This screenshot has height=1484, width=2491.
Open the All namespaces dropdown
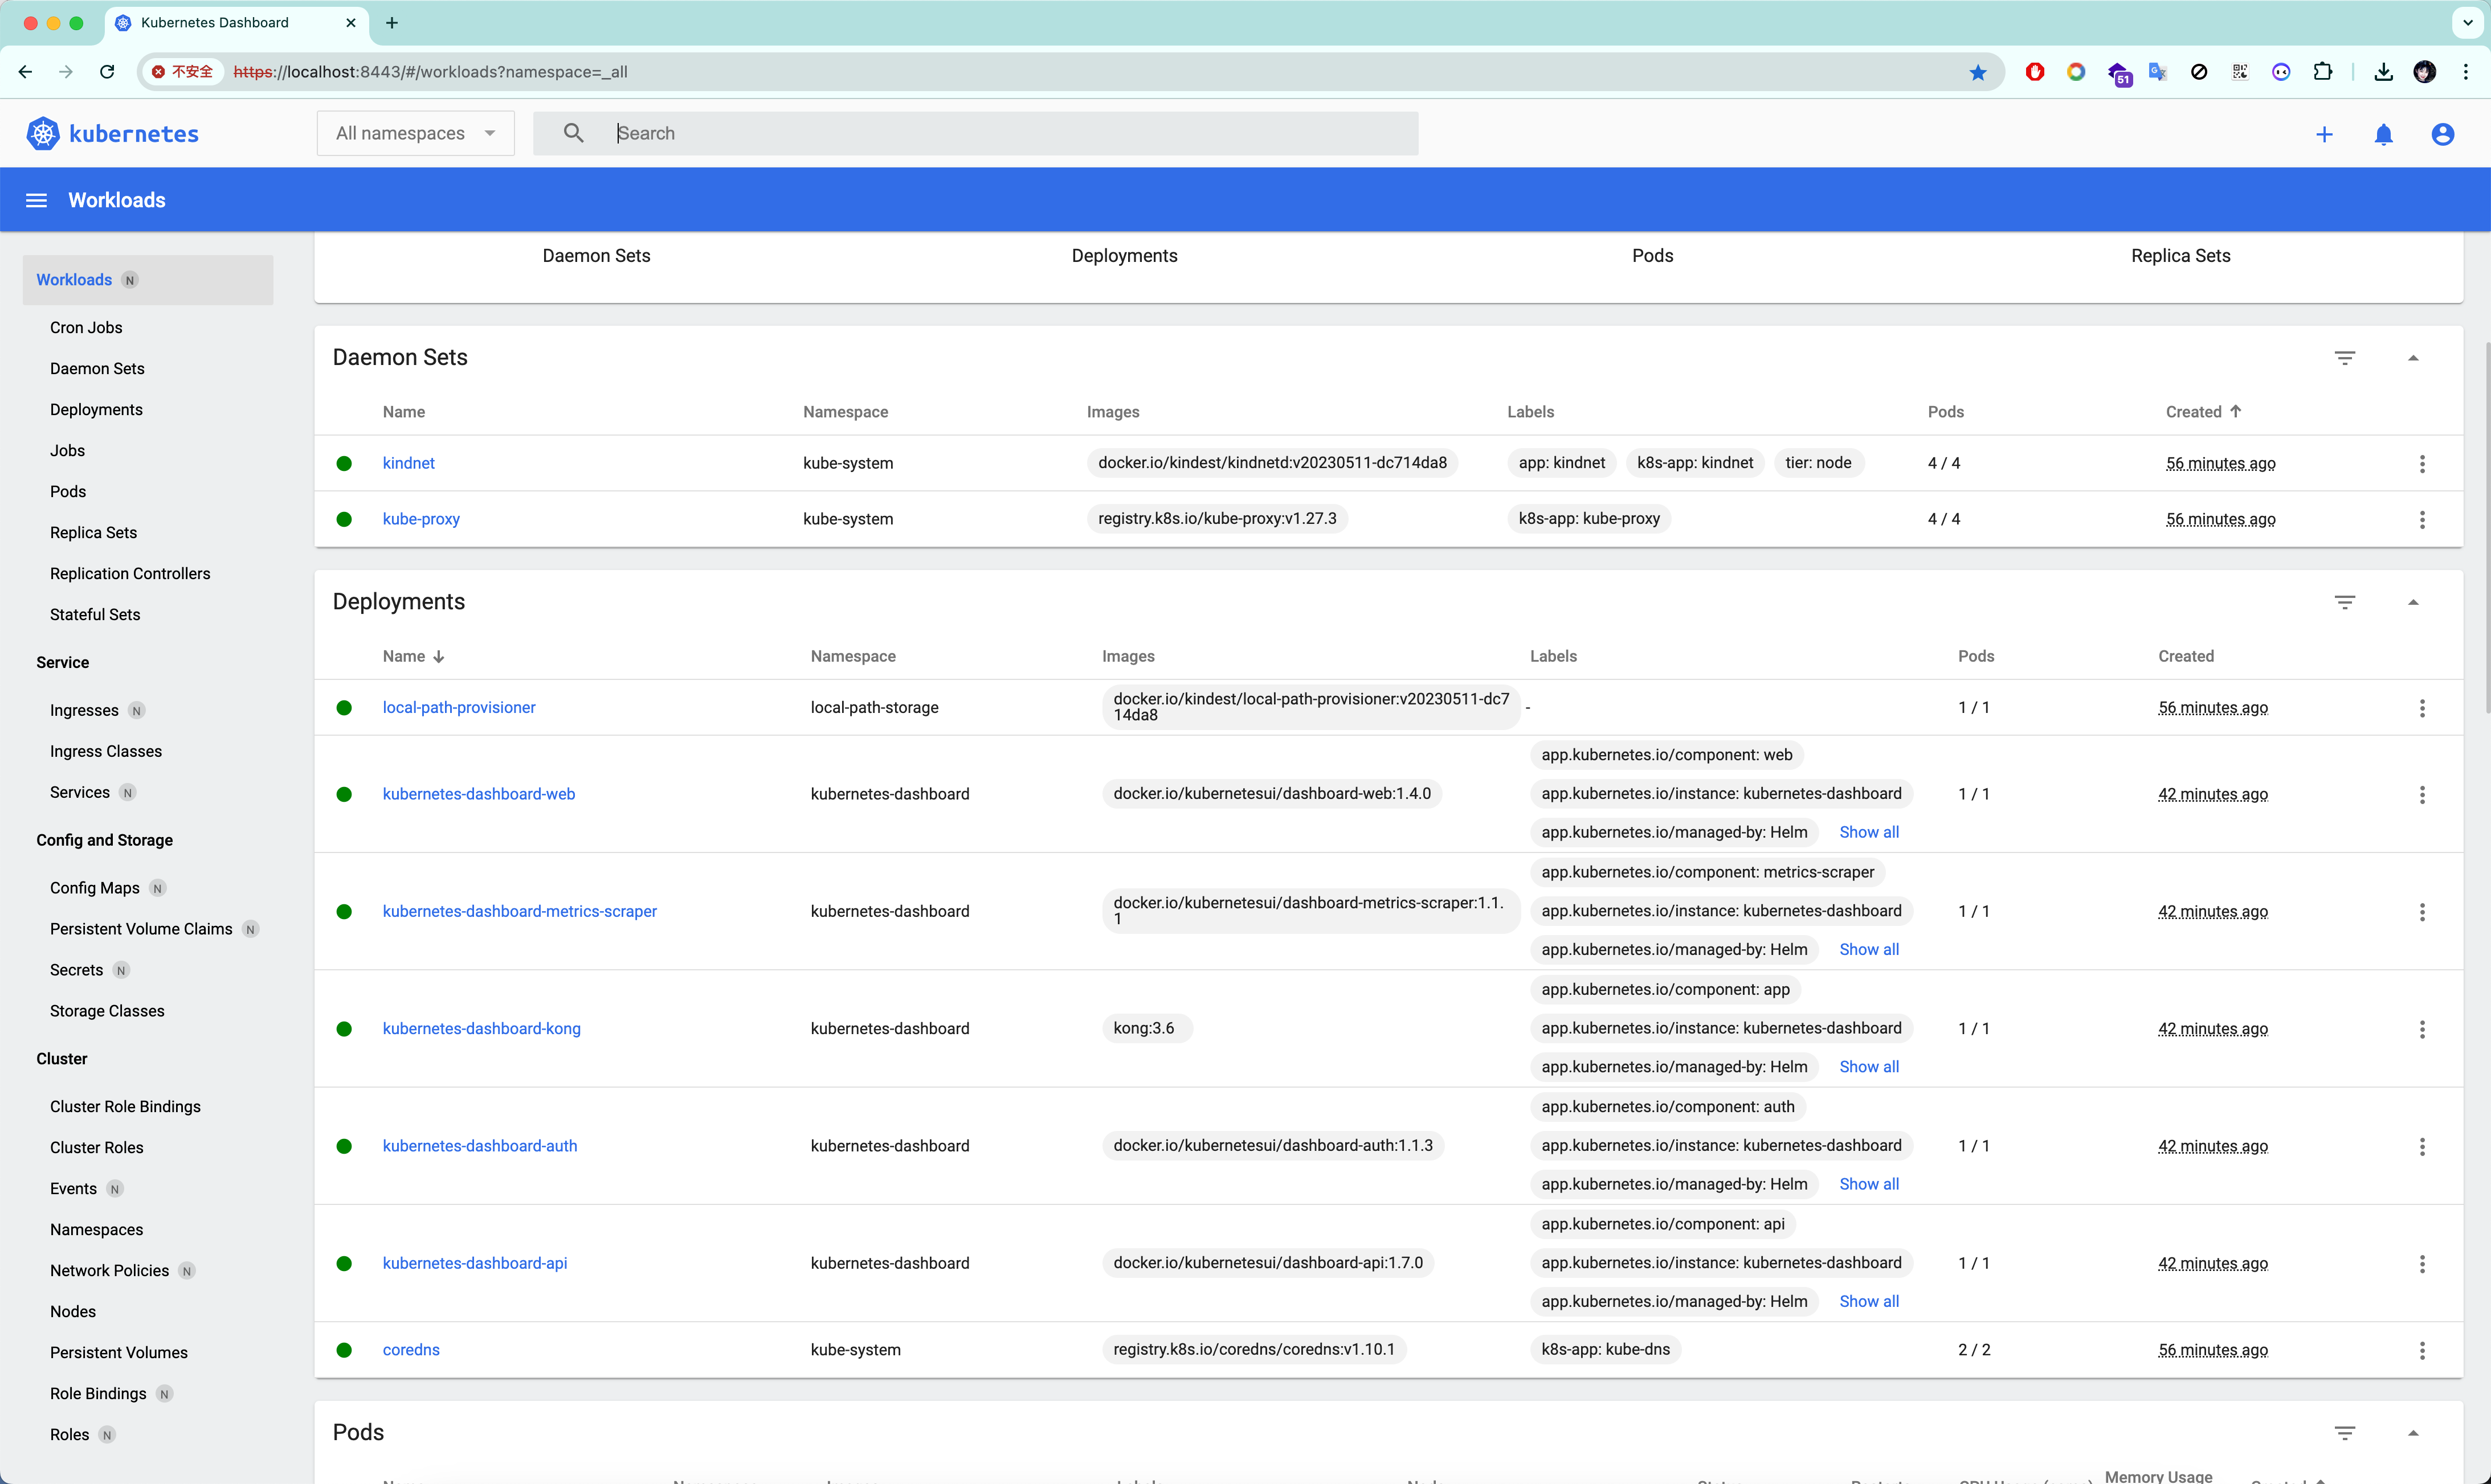[x=415, y=133]
